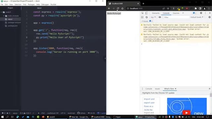Open JavaScript context 'top' dropdown
The image size is (212, 119).
(153, 17)
